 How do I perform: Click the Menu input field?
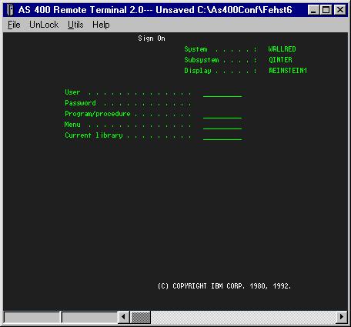[222, 125]
